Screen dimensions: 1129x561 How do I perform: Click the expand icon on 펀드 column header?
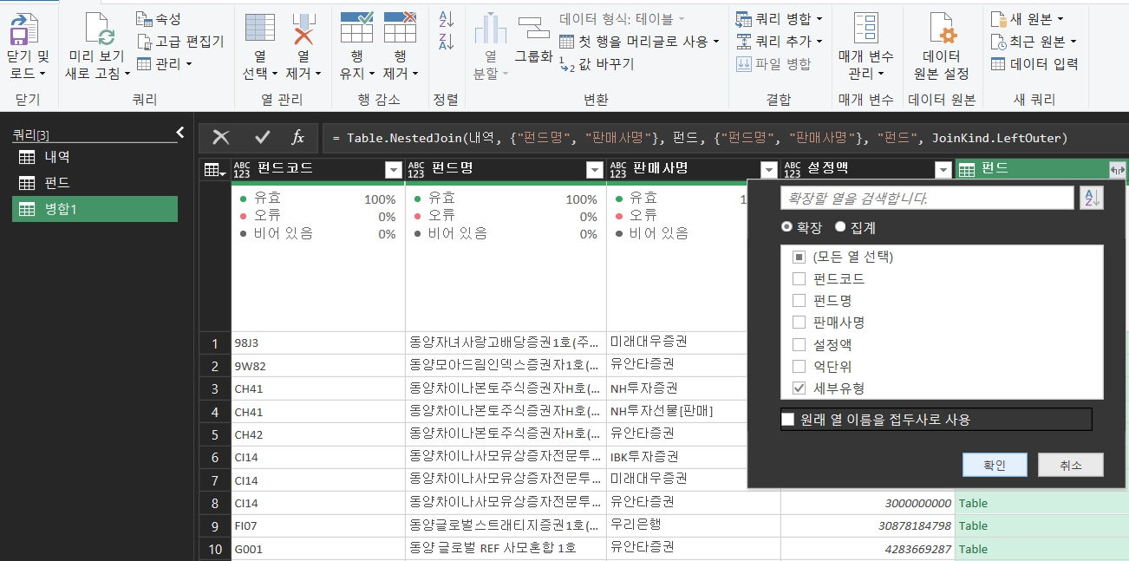[x=1117, y=170]
